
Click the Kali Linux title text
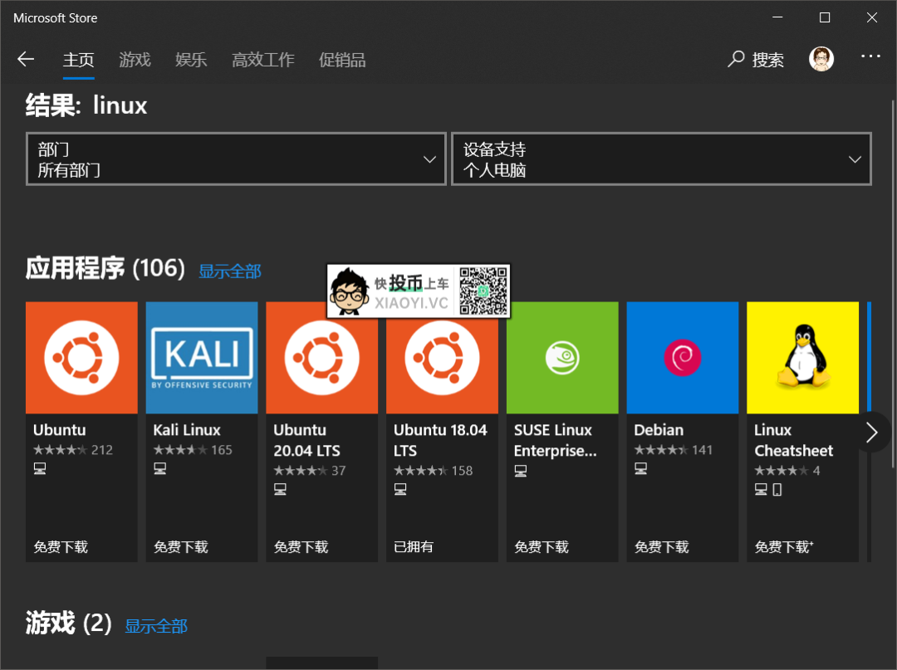click(187, 430)
